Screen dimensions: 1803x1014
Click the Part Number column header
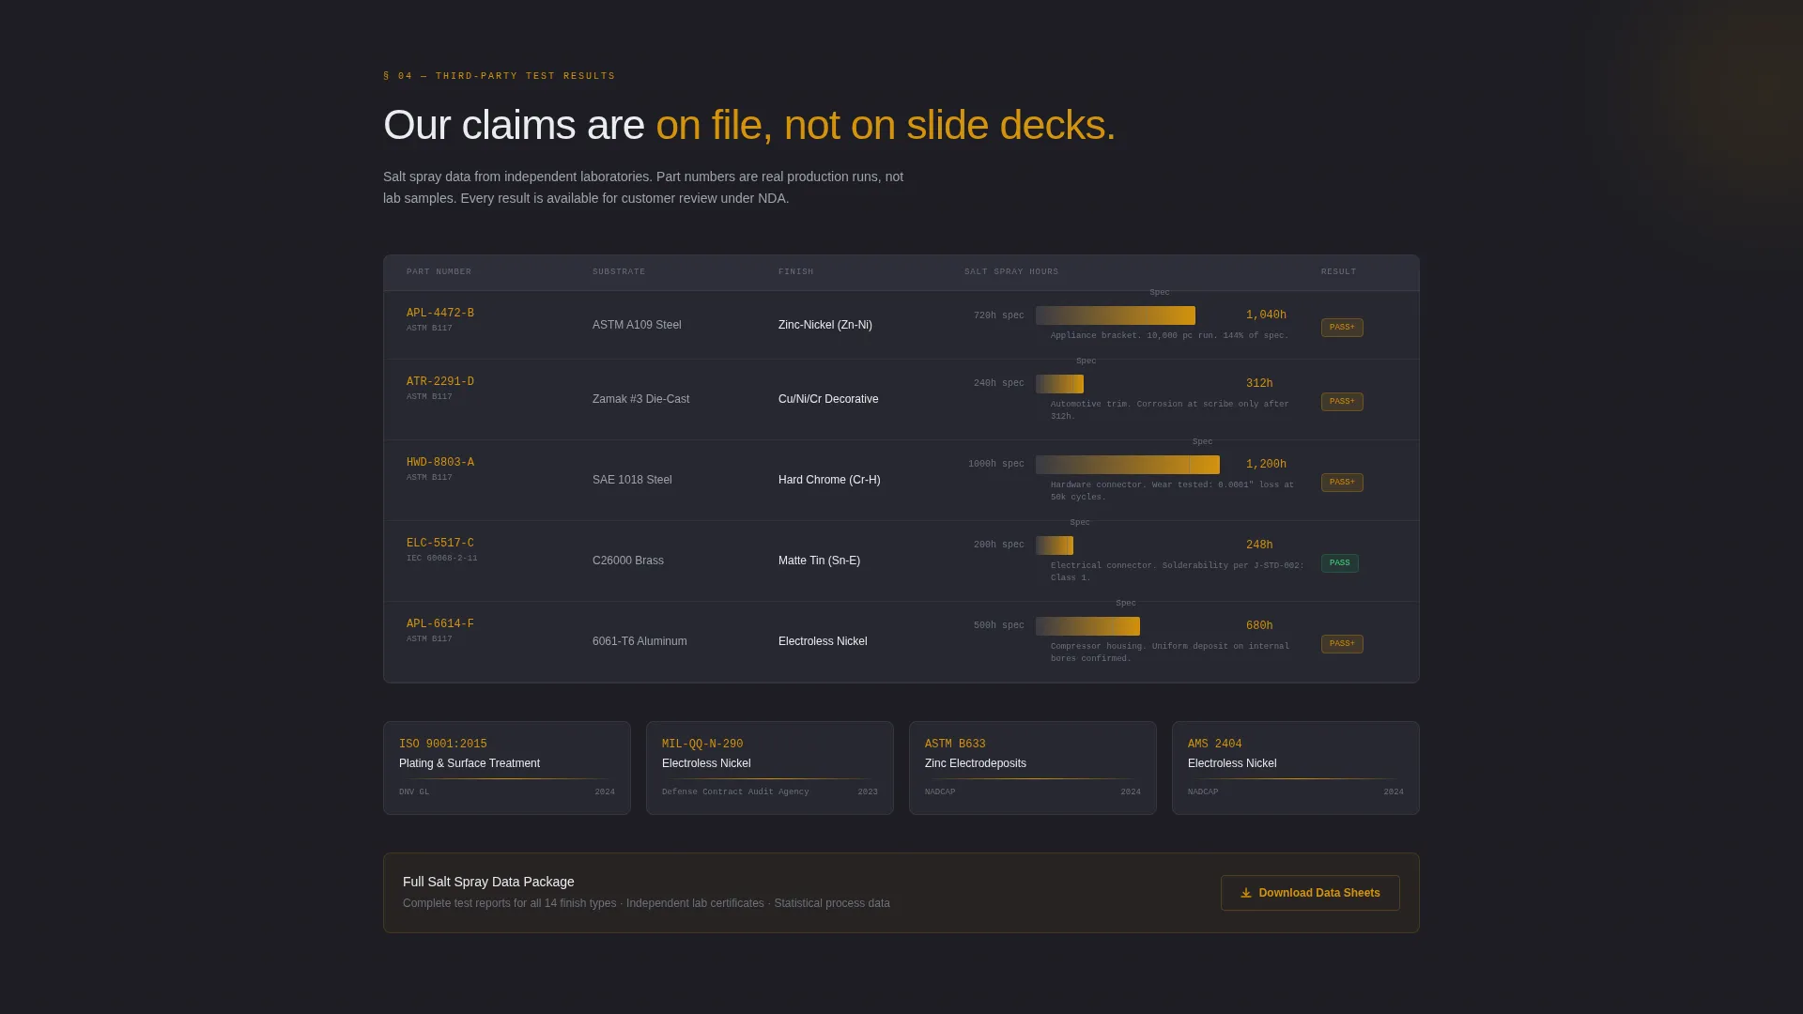point(439,272)
